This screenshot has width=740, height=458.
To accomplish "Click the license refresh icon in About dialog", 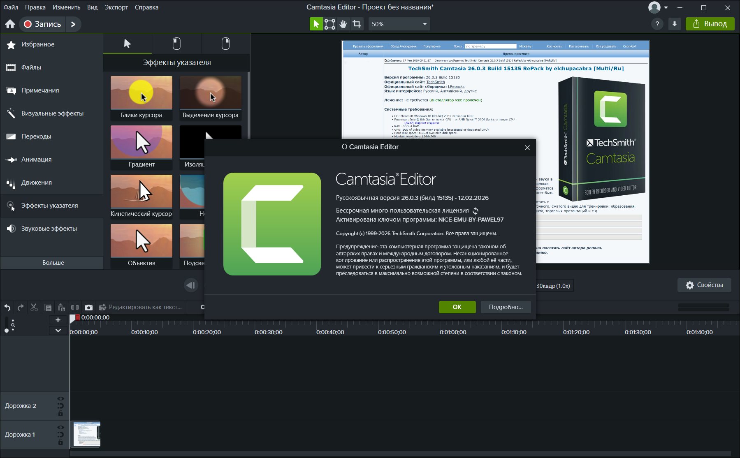I will click(476, 211).
